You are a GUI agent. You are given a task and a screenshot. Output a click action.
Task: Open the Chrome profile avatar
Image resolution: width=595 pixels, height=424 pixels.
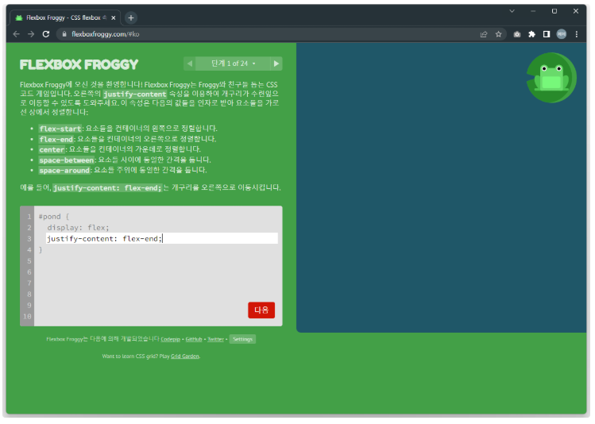point(561,34)
